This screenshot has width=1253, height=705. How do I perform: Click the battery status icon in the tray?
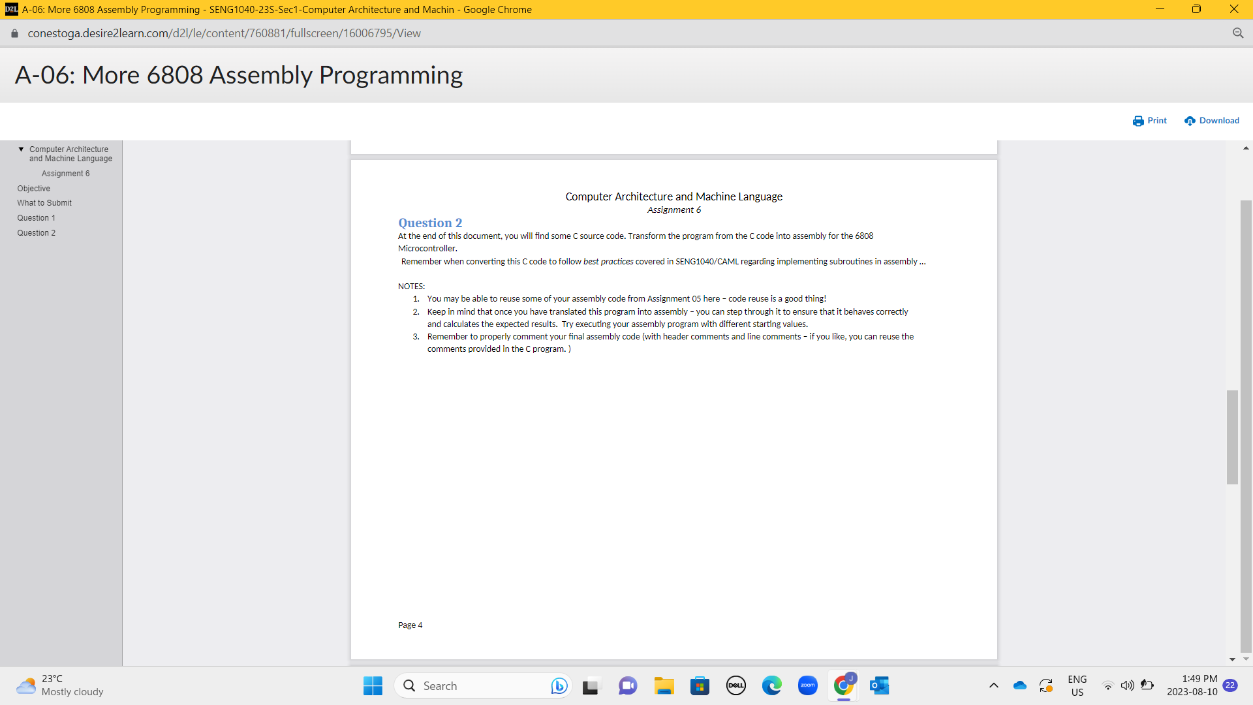(x=1147, y=685)
